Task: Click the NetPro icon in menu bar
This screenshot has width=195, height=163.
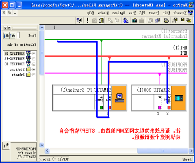Action: pyautogui.click(x=191, y=13)
